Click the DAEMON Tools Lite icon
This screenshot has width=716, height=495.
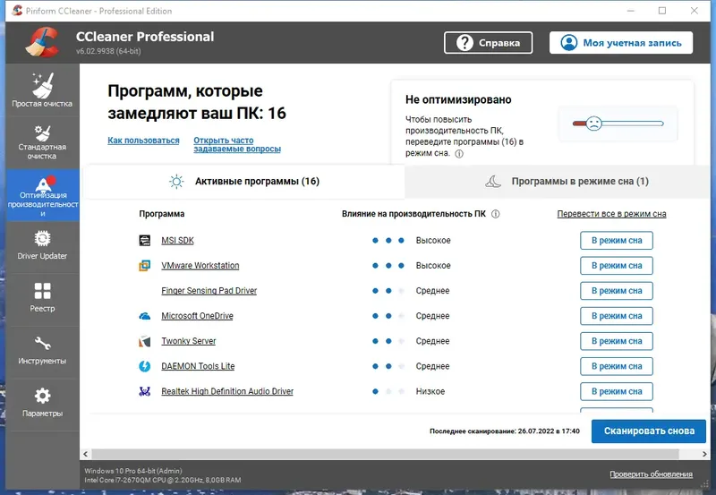pyautogui.click(x=145, y=366)
